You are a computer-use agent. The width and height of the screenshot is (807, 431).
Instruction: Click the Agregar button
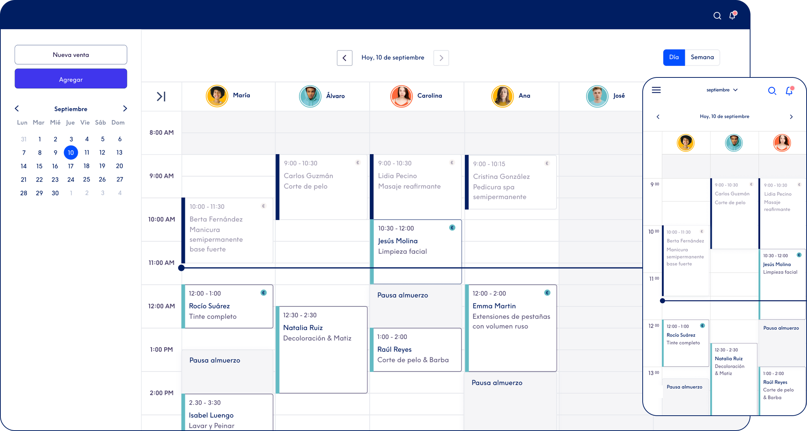point(71,79)
